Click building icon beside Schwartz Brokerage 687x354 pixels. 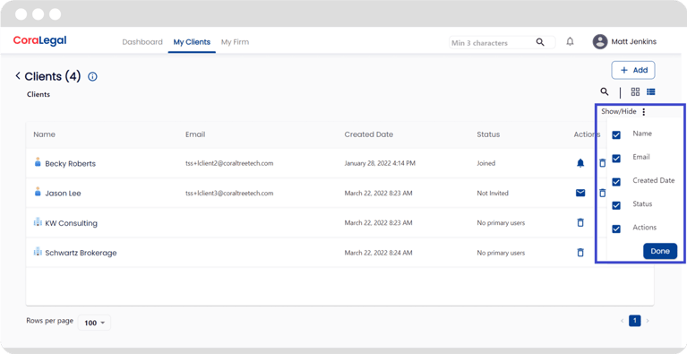(39, 252)
